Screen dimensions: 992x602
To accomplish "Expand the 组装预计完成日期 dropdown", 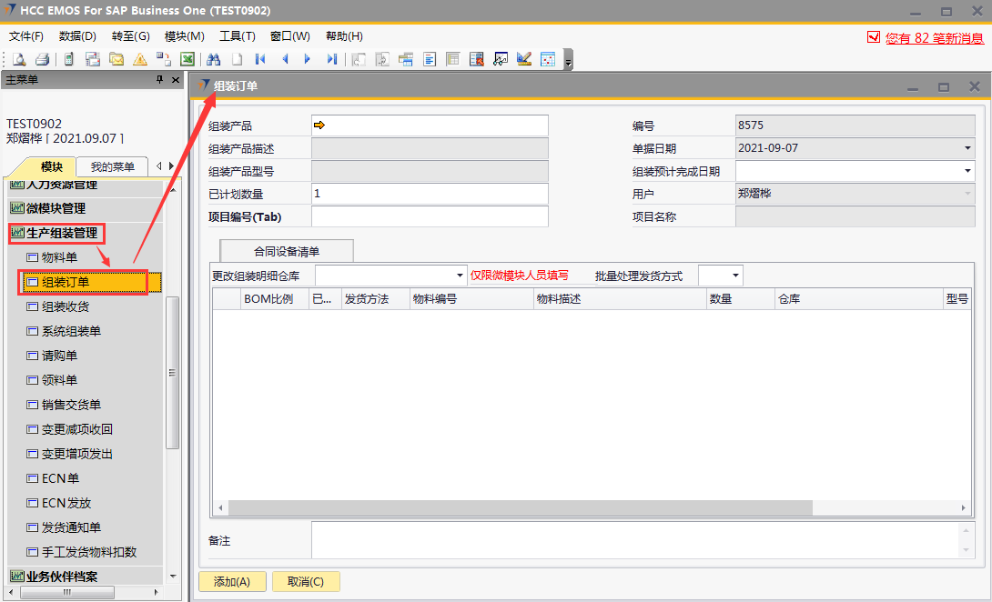I will [x=967, y=171].
